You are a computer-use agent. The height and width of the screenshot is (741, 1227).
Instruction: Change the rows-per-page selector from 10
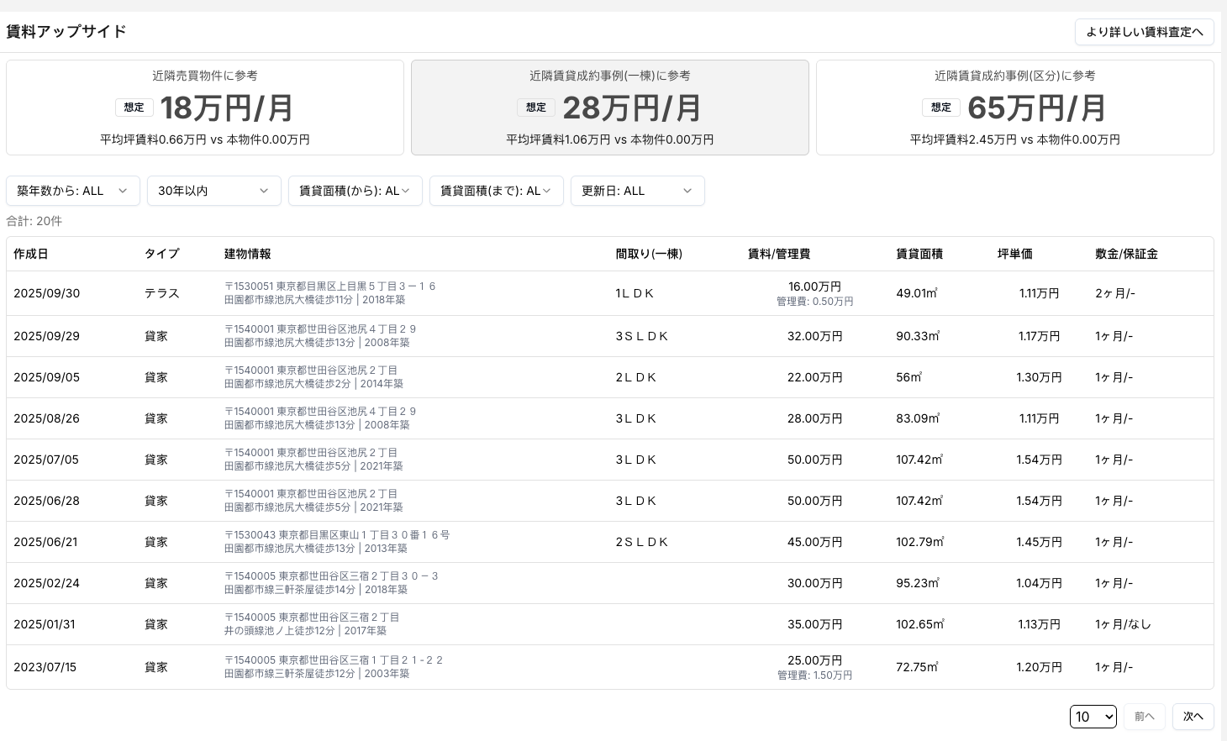[x=1093, y=717]
